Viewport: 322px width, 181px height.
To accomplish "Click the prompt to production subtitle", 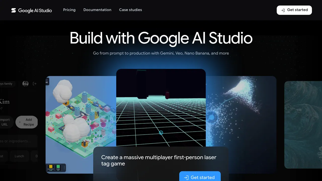I will point(161,53).
